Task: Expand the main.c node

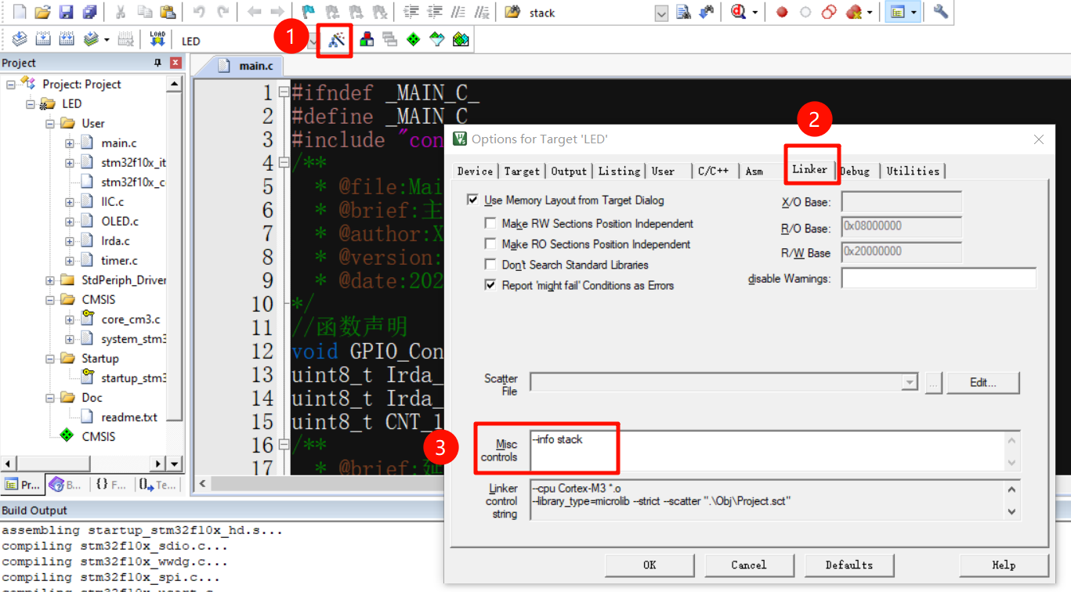Action: tap(70, 143)
